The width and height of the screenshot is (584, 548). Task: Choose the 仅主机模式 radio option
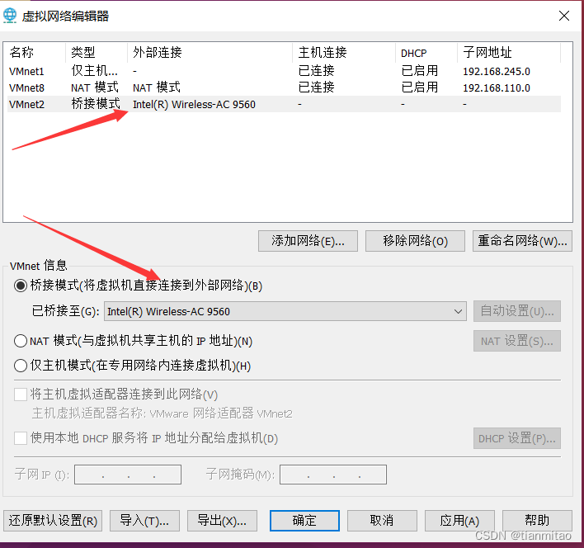point(21,366)
